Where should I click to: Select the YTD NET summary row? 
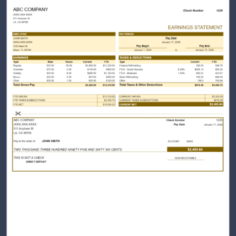[64, 104]
